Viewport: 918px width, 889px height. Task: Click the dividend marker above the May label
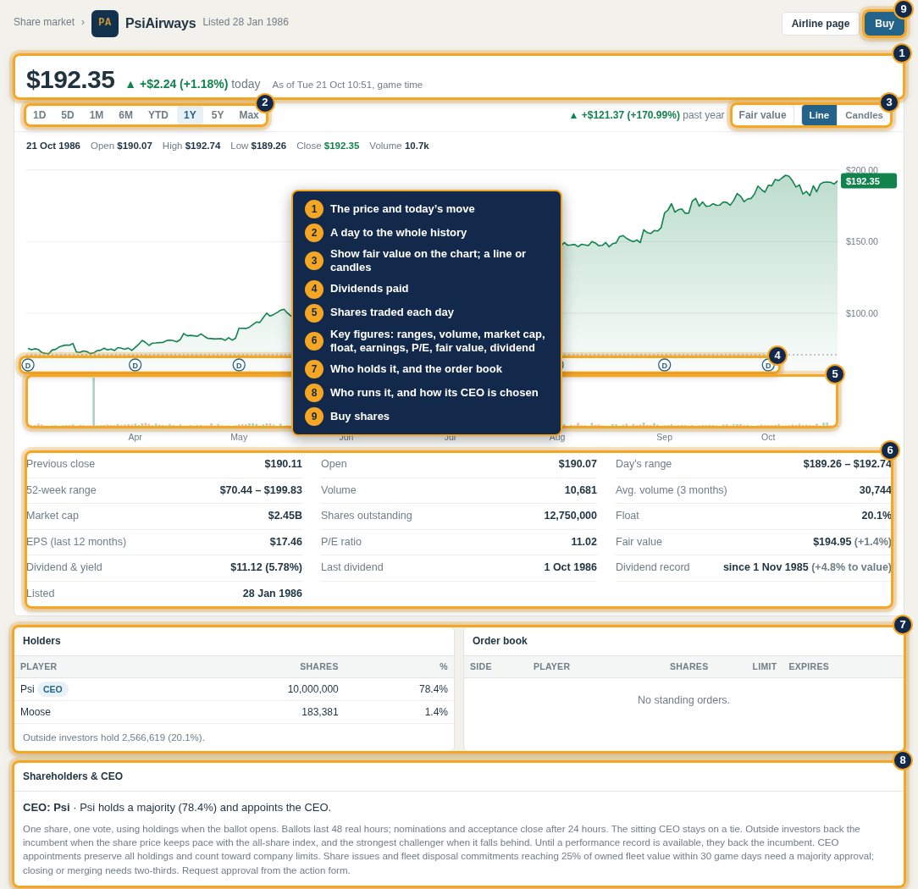pyautogui.click(x=239, y=365)
